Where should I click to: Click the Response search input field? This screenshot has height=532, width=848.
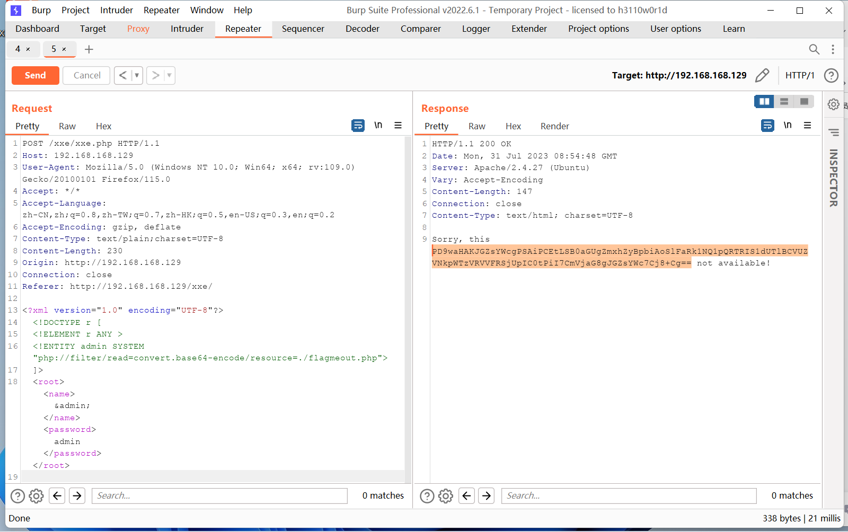point(629,496)
